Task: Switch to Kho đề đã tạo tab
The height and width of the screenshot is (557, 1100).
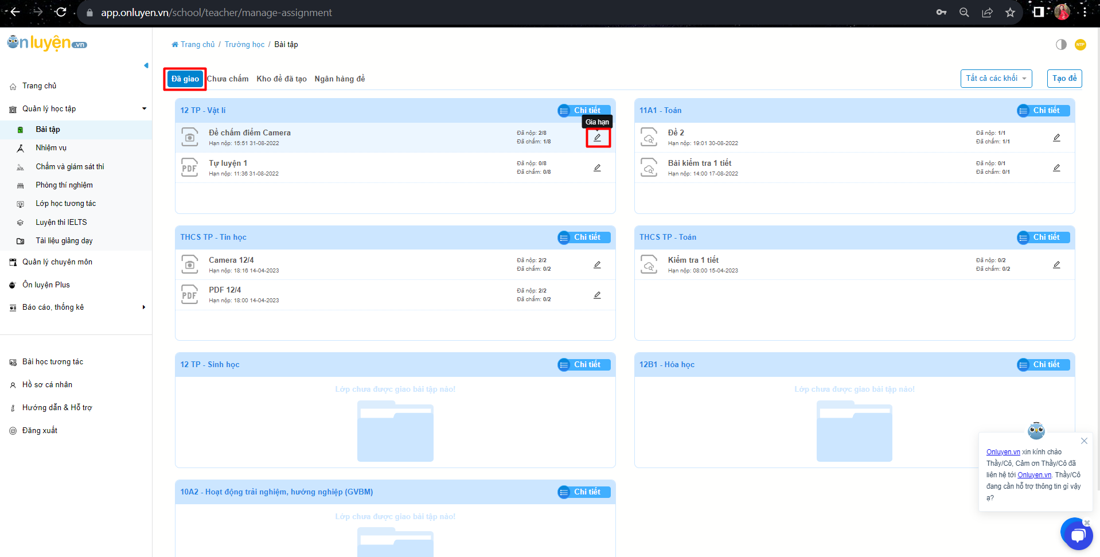Action: [282, 79]
